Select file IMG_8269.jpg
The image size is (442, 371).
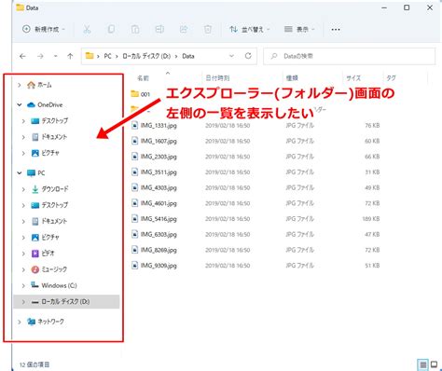tap(159, 250)
